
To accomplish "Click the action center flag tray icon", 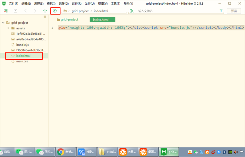I will [241, 152].
